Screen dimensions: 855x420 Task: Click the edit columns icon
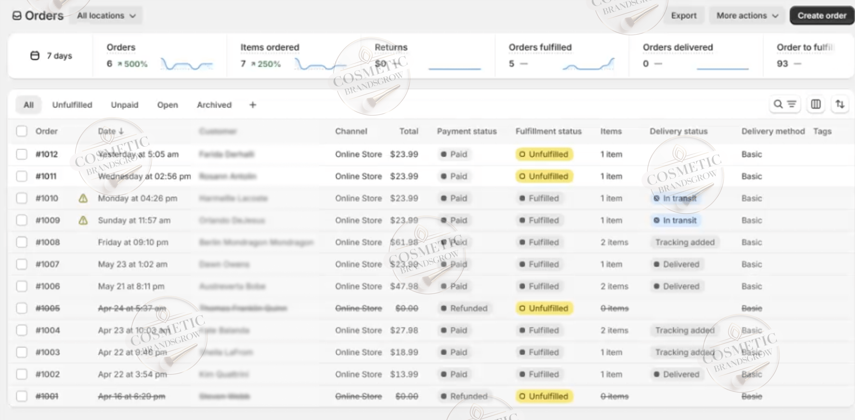click(816, 105)
